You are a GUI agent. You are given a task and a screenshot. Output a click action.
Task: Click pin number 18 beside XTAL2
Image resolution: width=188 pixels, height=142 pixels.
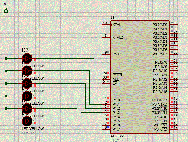(105, 35)
